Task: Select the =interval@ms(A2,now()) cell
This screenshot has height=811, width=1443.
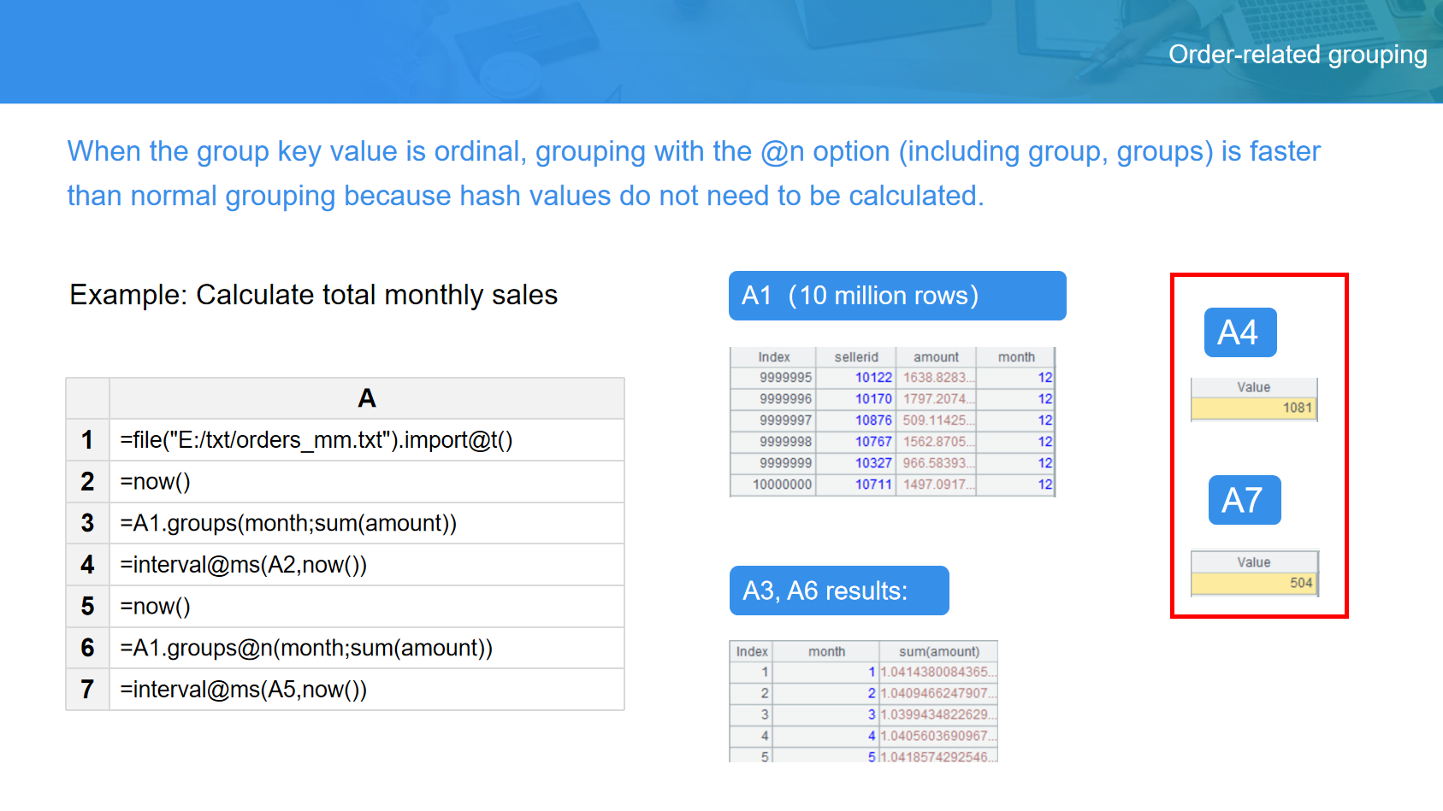Action: (x=366, y=565)
